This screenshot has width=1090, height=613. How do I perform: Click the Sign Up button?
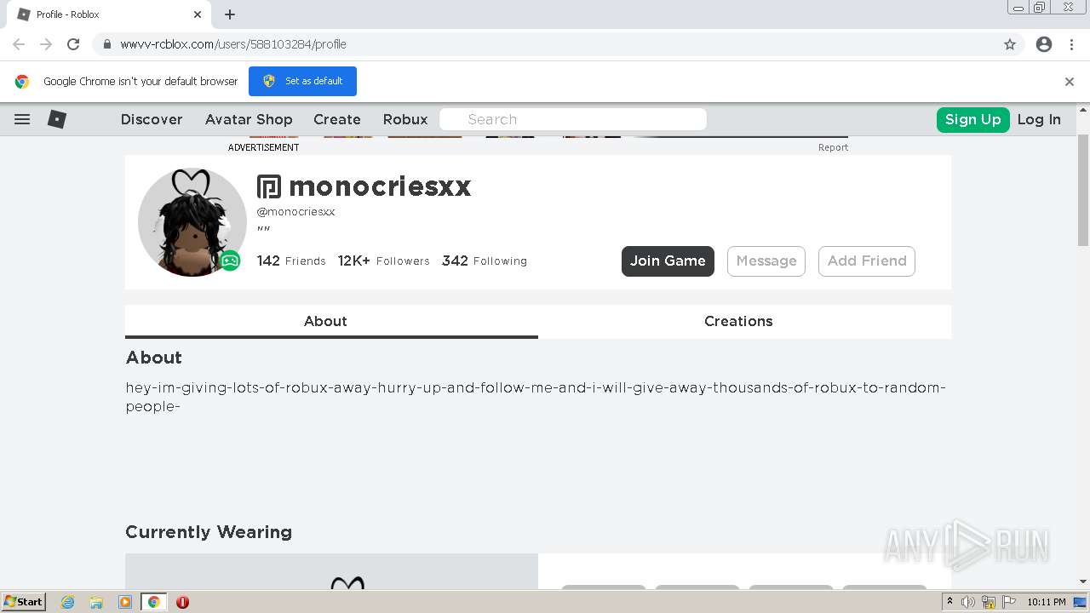click(x=973, y=119)
